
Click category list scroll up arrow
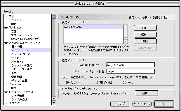(54, 99)
